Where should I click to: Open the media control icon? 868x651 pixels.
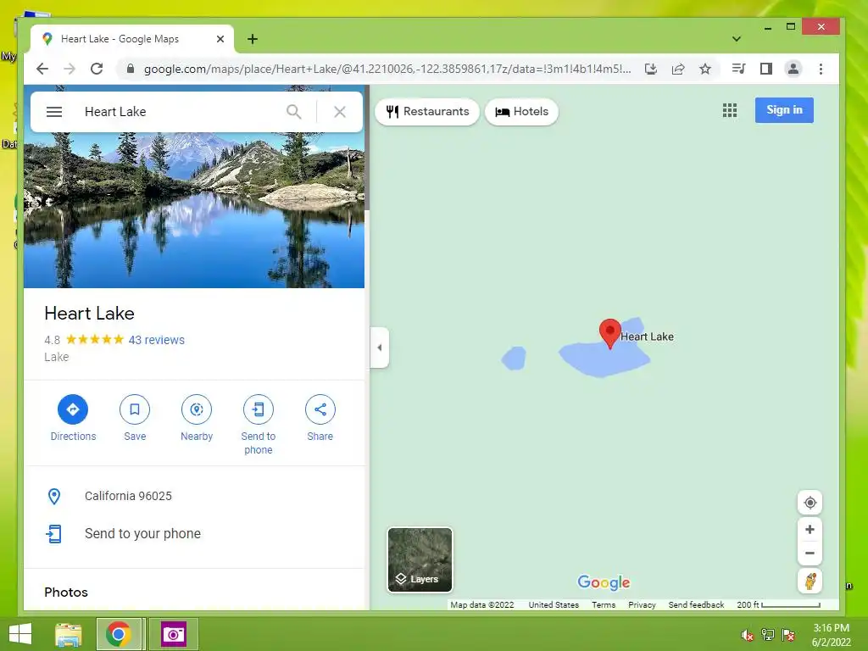pos(738,69)
